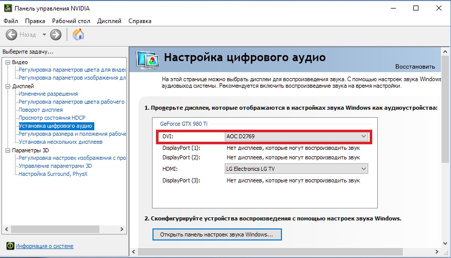
Task: Open the Информация о системе link
Action: [45, 246]
